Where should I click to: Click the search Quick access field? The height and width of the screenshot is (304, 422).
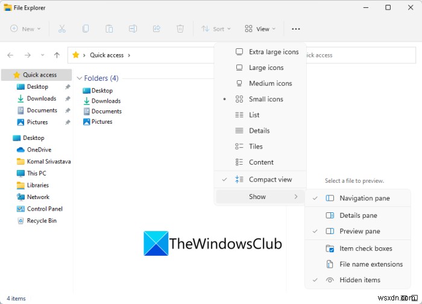pyautogui.click(x=361, y=55)
